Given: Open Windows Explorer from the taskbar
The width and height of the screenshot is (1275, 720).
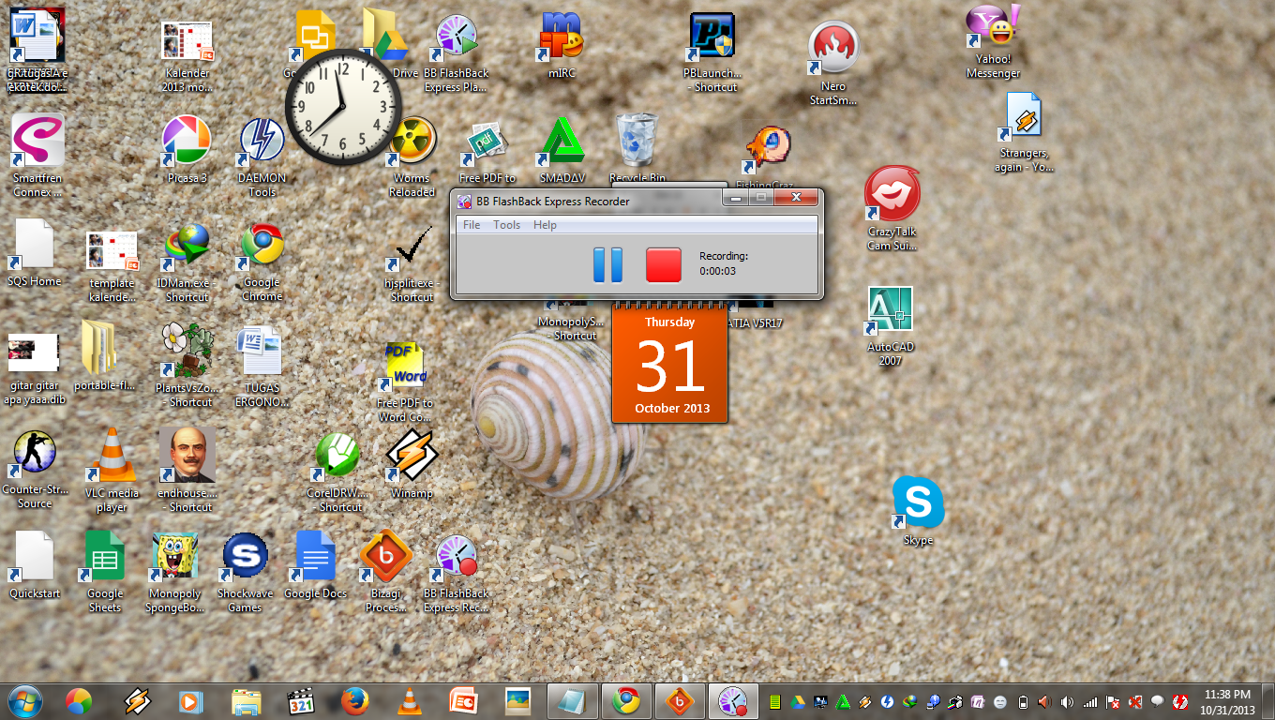Looking at the screenshot, I should pyautogui.click(x=246, y=700).
